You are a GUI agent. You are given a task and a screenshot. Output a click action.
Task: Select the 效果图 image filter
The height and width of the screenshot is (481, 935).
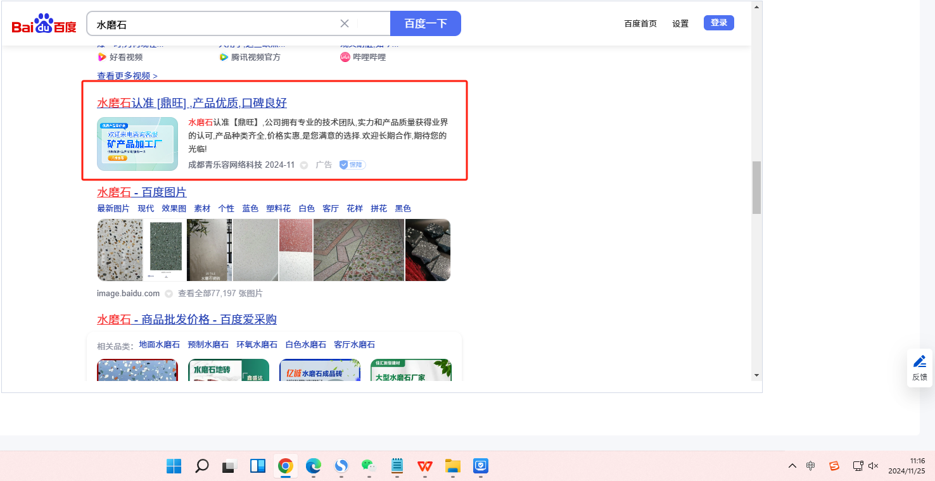pyautogui.click(x=174, y=208)
